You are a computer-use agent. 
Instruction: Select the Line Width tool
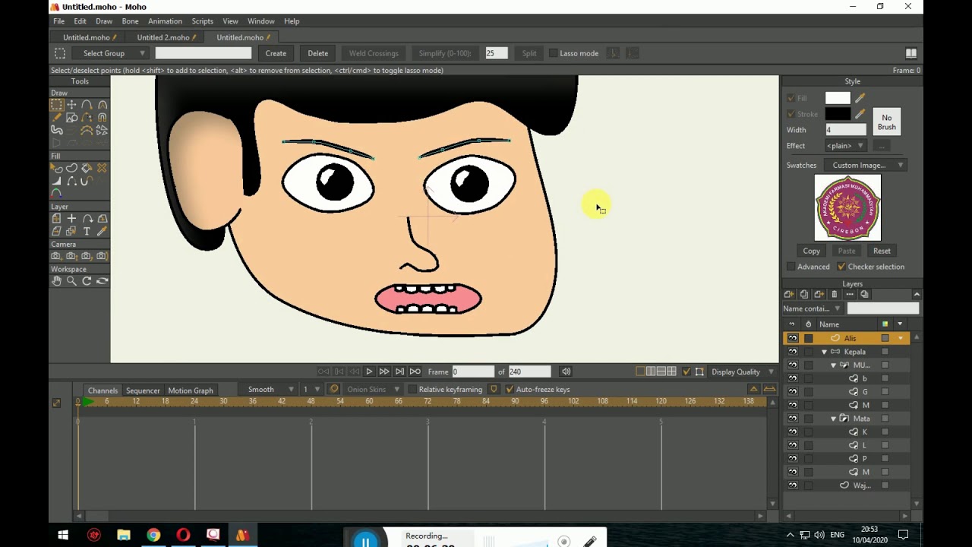[56, 181]
